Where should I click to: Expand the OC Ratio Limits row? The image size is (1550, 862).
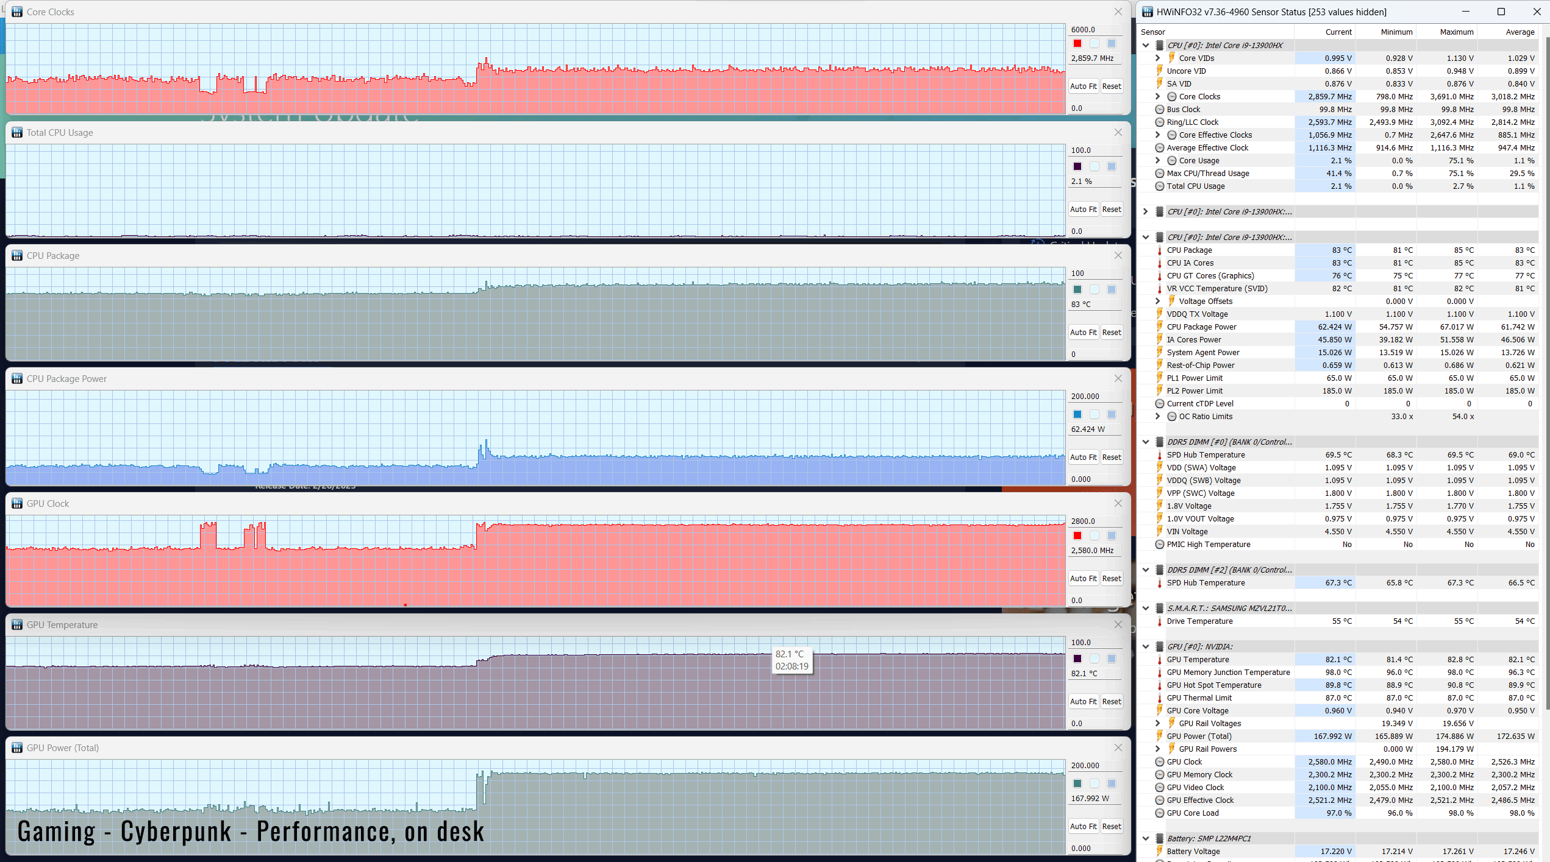pos(1158,416)
